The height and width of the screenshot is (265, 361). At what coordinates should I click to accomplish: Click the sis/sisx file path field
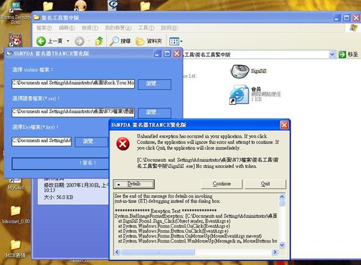point(73,83)
